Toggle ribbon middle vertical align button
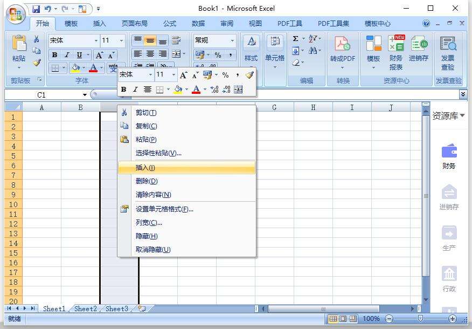Viewport: 472px width, 329px height. (x=150, y=40)
